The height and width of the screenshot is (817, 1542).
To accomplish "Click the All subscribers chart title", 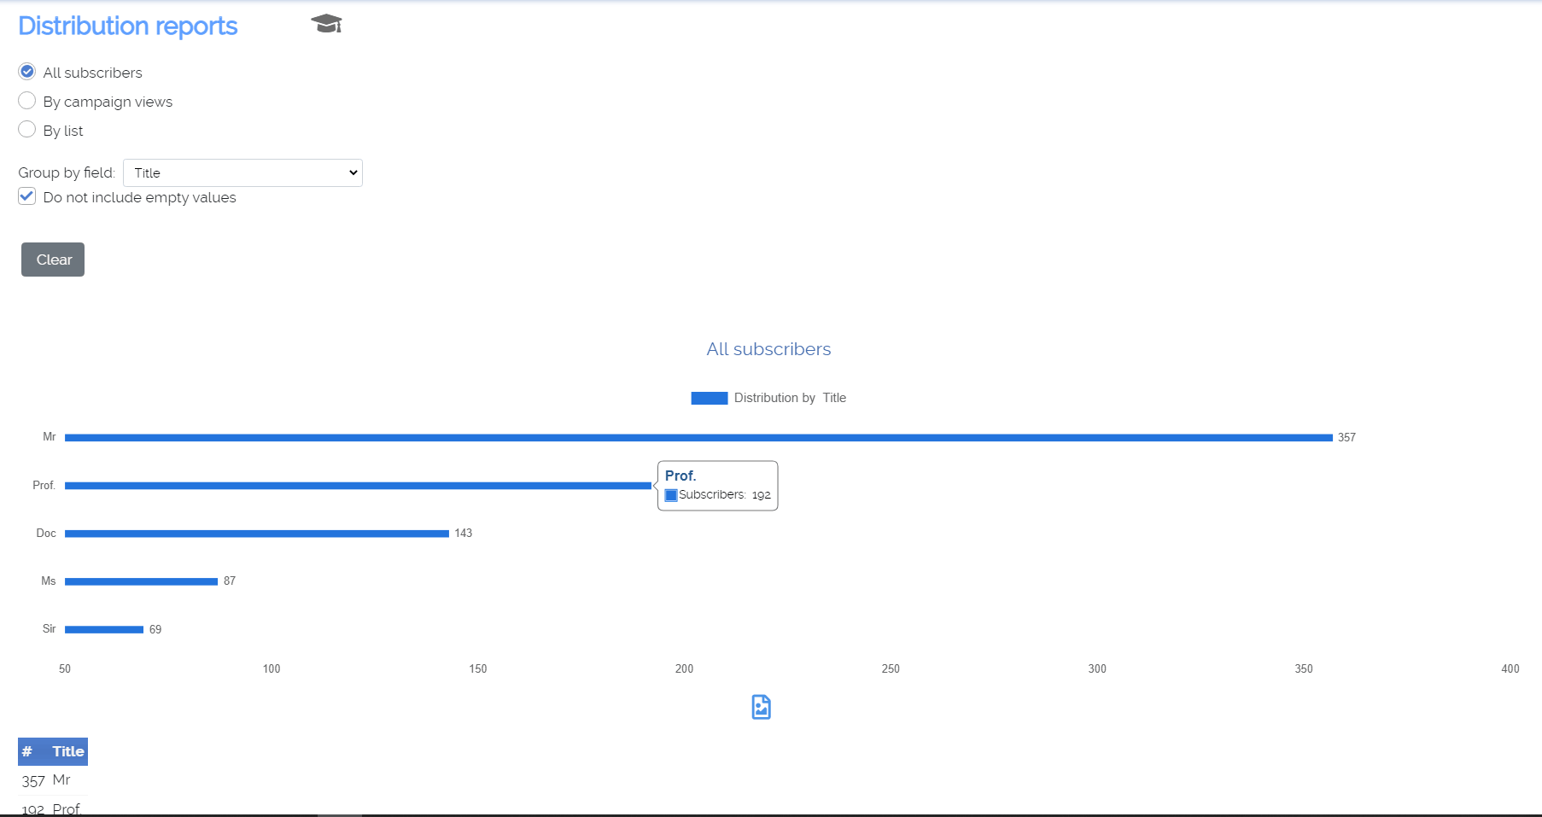I will coord(768,349).
